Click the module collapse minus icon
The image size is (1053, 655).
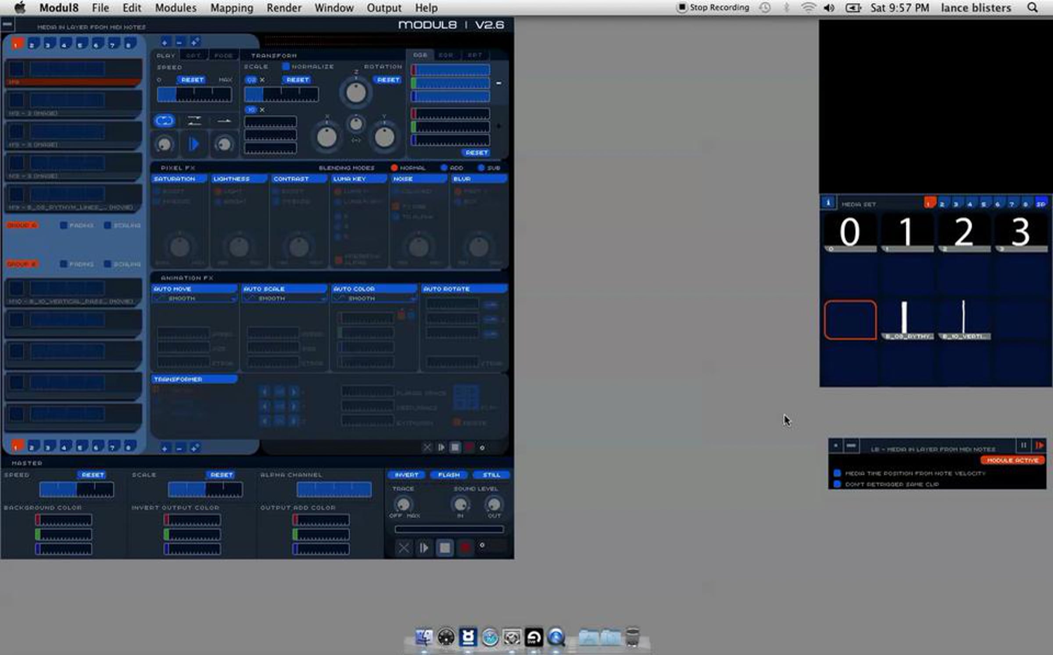pyautogui.click(x=851, y=445)
